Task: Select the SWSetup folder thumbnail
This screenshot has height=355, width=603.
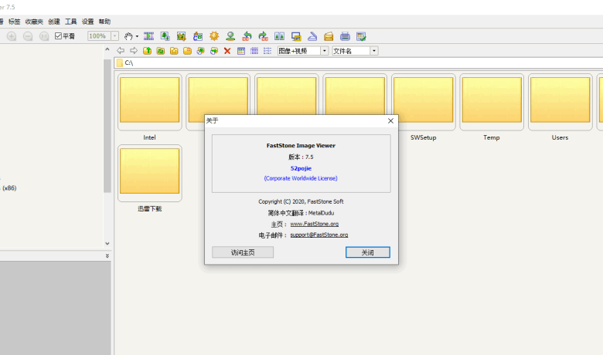Action: coord(424,102)
